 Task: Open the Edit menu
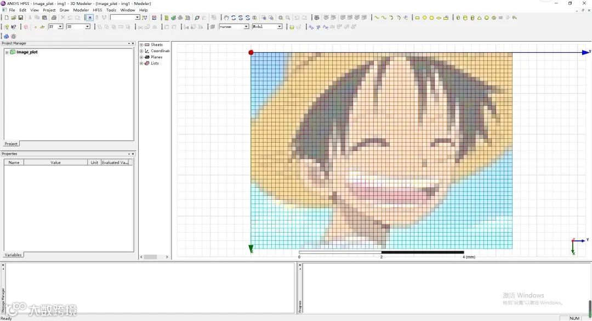[23, 10]
